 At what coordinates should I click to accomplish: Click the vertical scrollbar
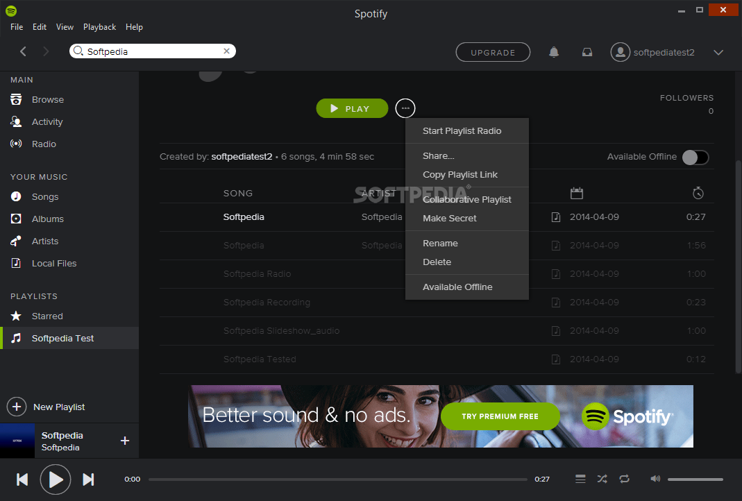738,267
